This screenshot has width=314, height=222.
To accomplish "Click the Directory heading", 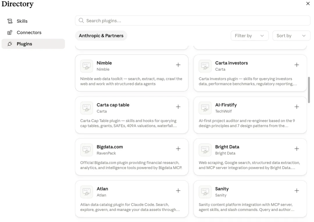I will tap(17, 4).
